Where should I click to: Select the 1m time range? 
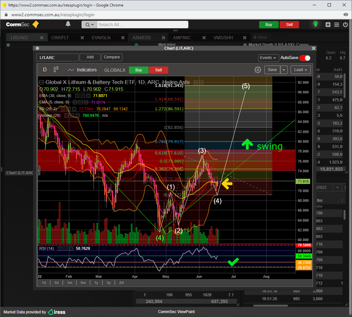pos(69,283)
